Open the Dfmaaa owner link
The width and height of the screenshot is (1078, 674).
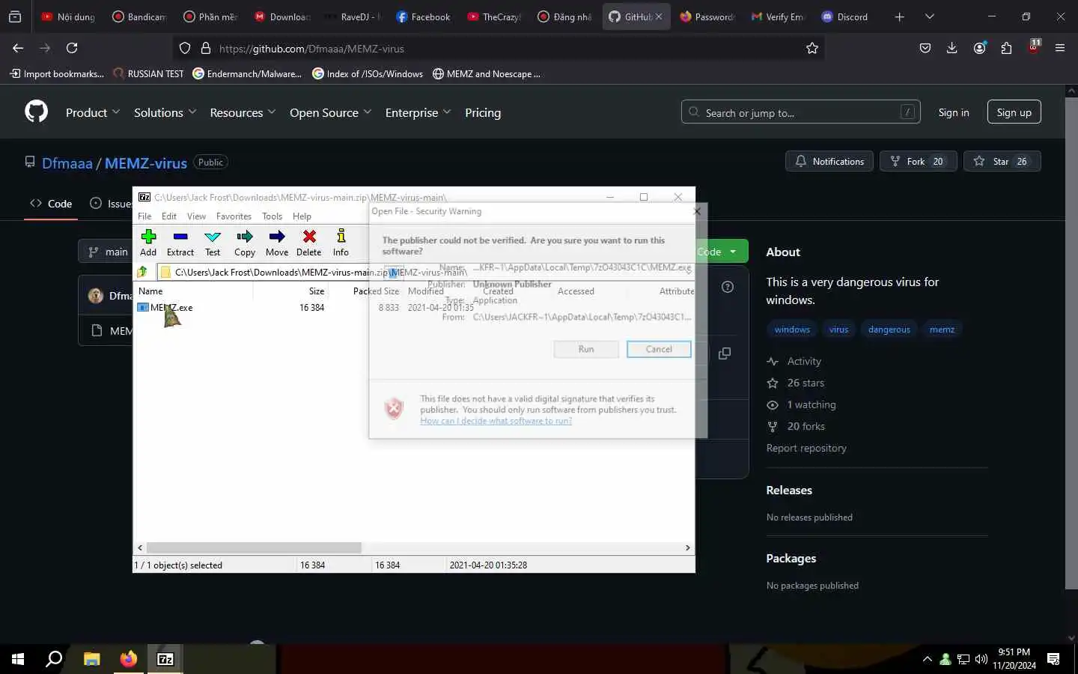click(67, 163)
